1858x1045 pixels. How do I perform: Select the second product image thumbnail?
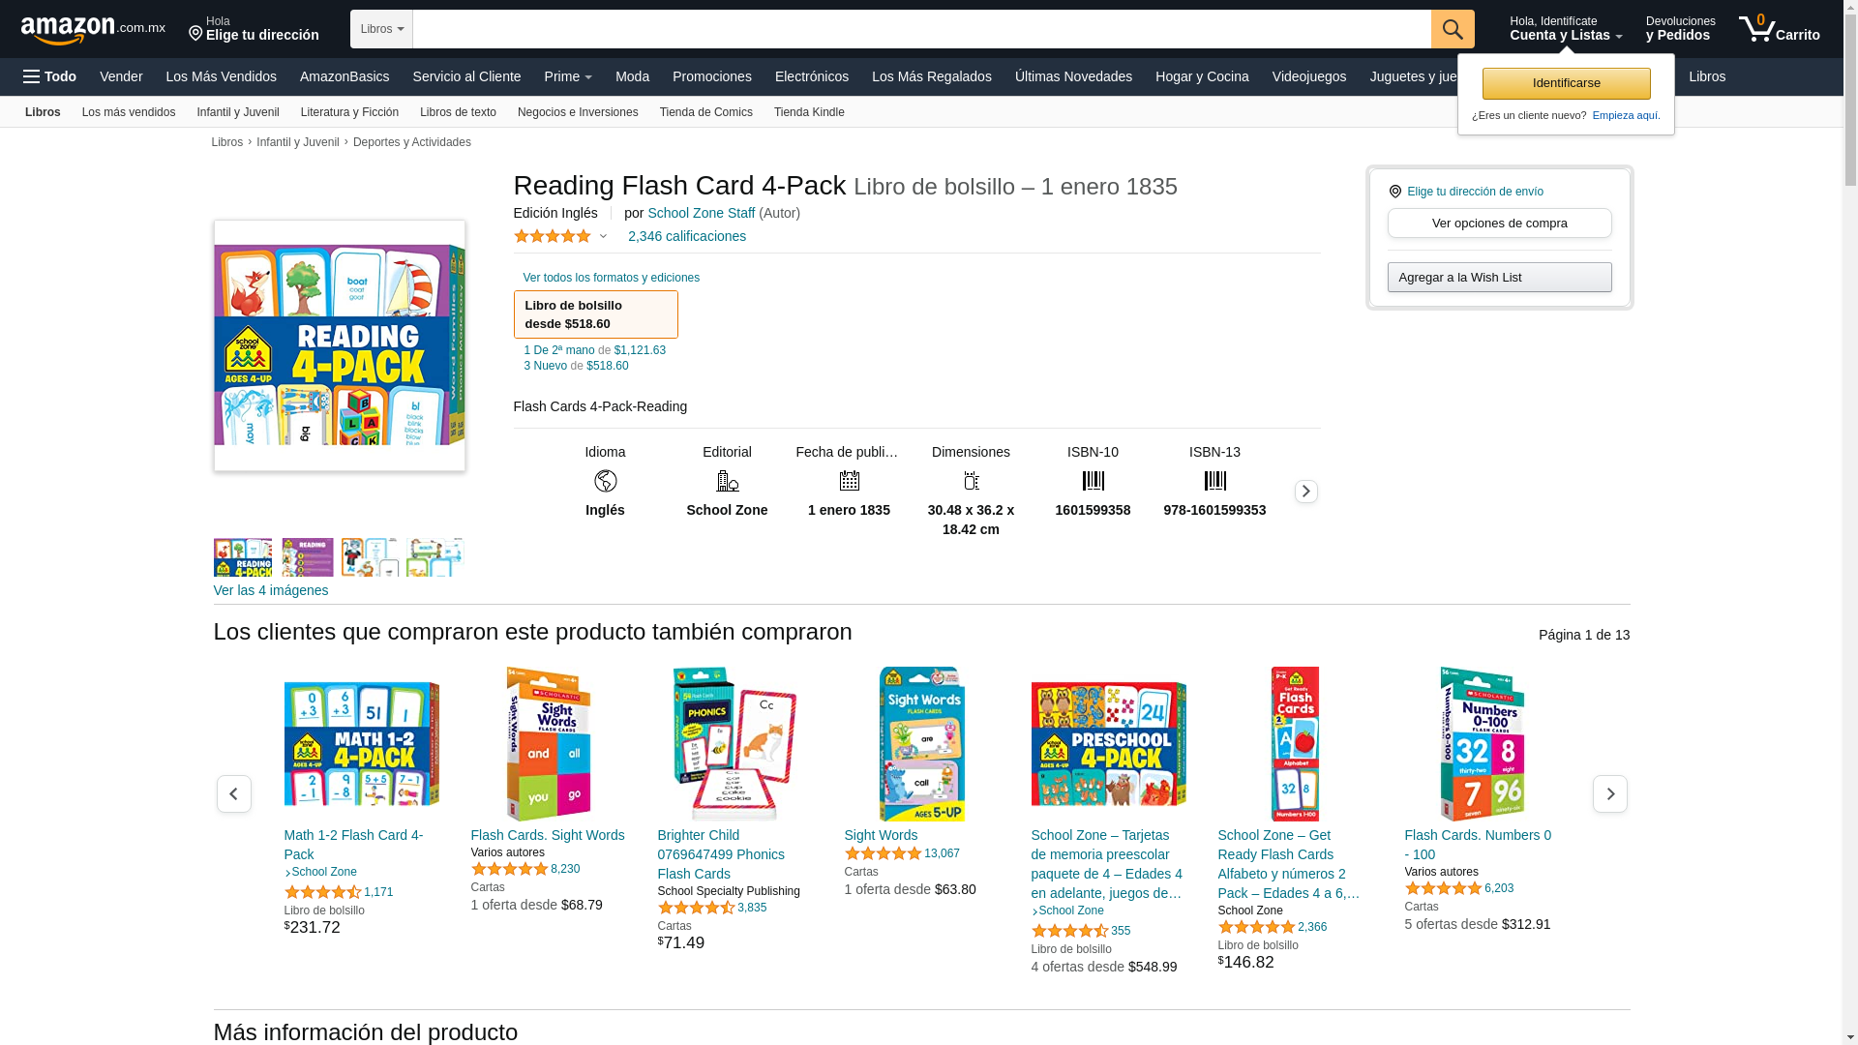pyautogui.click(x=307, y=557)
